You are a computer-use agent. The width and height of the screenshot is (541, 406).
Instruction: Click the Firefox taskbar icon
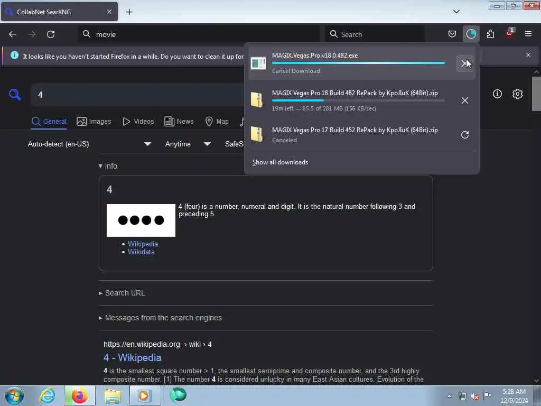pos(79,395)
